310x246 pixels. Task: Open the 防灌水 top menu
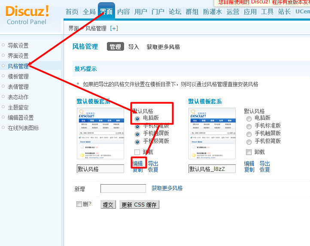(x=213, y=12)
